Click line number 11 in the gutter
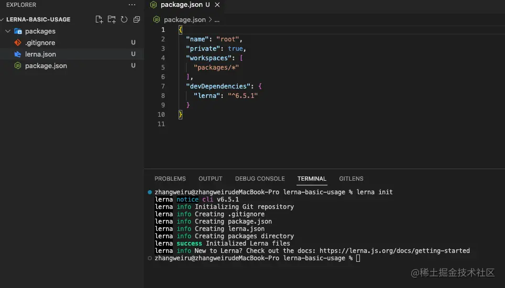 (x=161, y=124)
